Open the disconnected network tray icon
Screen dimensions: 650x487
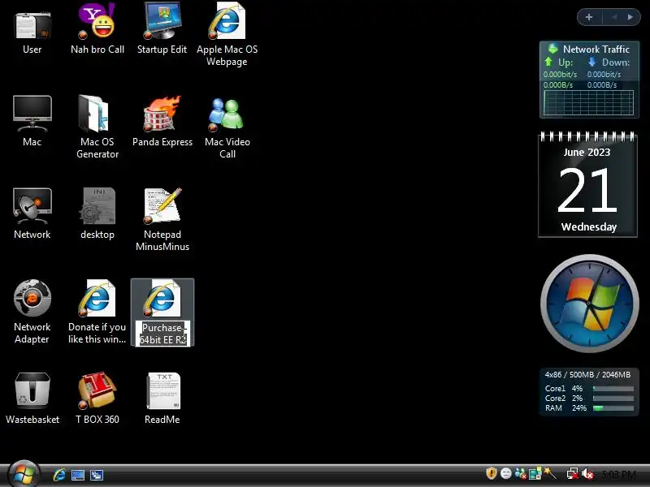pos(573,473)
